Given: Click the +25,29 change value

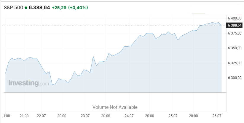Looking at the screenshot, I should coord(59,7).
